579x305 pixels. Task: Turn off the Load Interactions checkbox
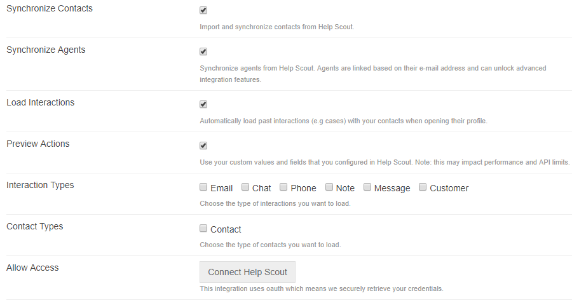203,105
